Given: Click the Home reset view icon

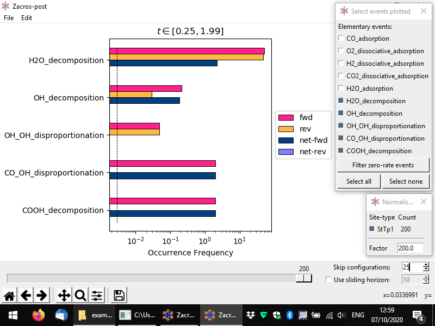Looking at the screenshot, I should click(x=9, y=296).
